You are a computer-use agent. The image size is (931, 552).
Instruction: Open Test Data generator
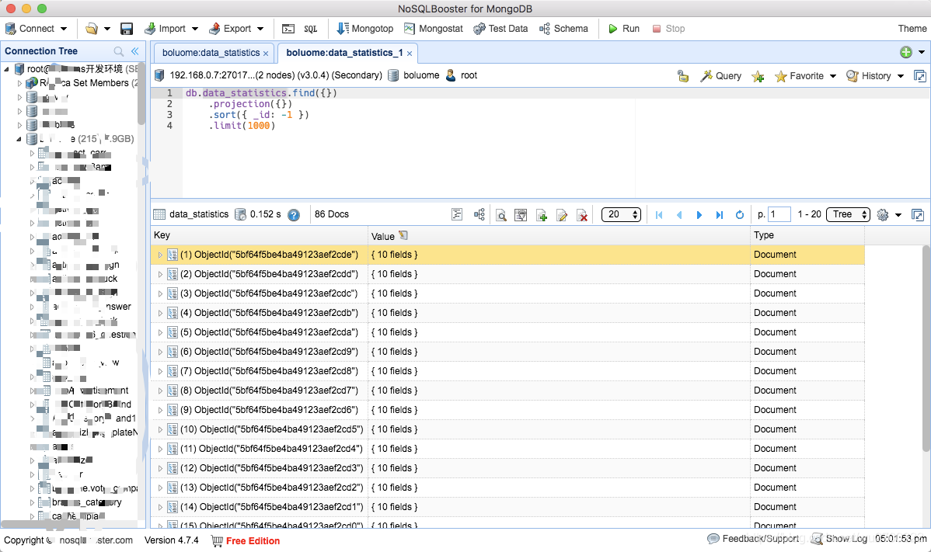tap(500, 29)
